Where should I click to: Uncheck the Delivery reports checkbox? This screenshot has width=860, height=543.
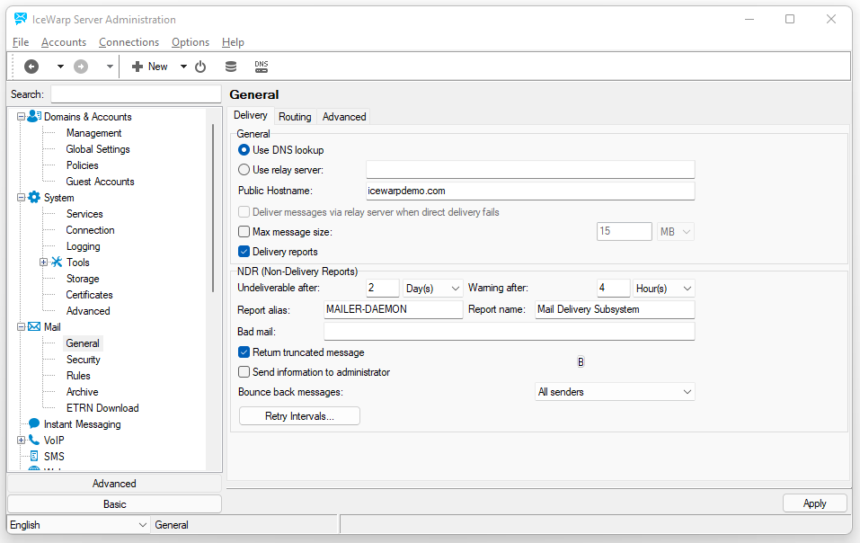pyautogui.click(x=244, y=252)
